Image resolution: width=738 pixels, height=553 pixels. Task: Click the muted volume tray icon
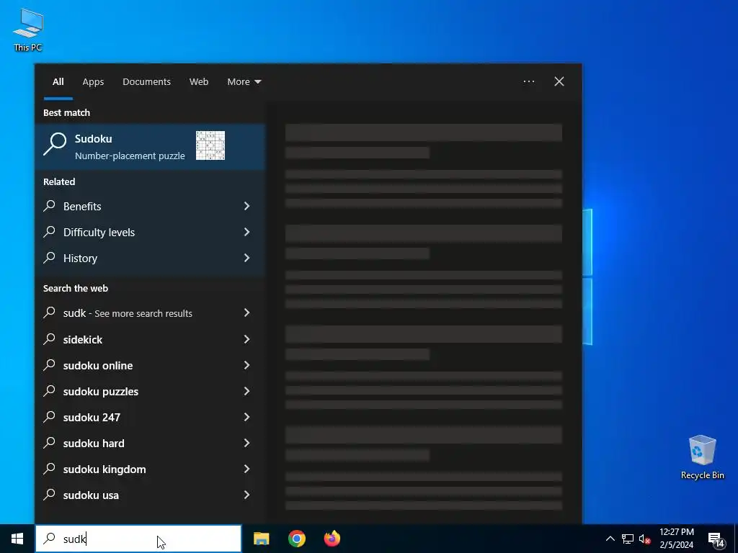644,539
